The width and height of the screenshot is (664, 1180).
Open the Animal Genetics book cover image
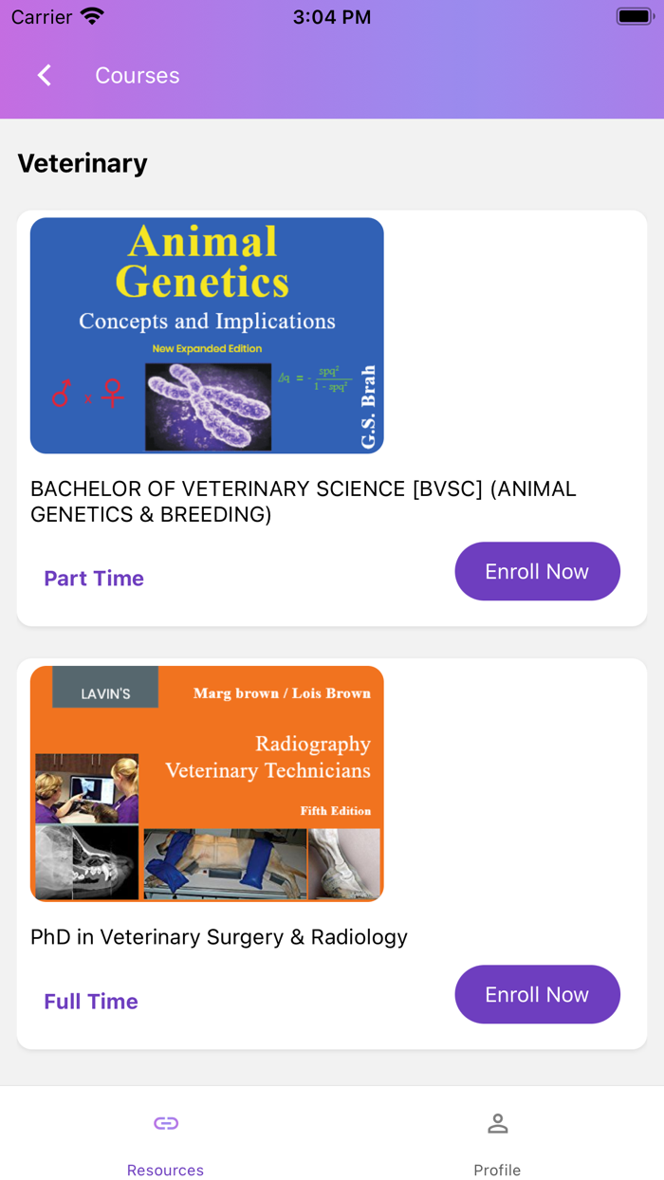207,336
